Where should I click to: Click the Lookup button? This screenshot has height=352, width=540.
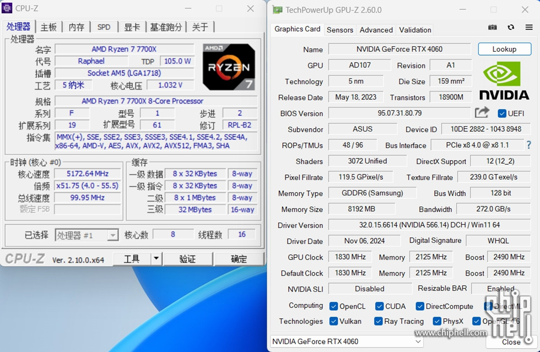[505, 49]
